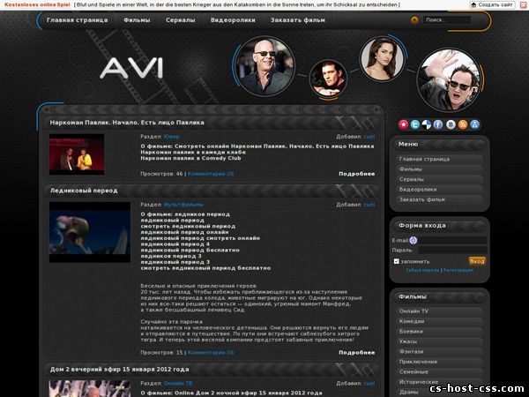
Task: Toggle the запомнить checkbox
Action: tap(397, 261)
